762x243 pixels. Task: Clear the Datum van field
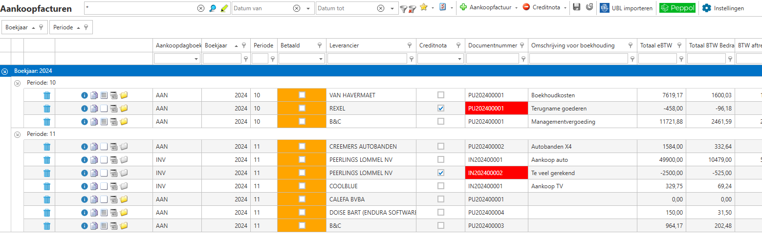[x=297, y=8]
